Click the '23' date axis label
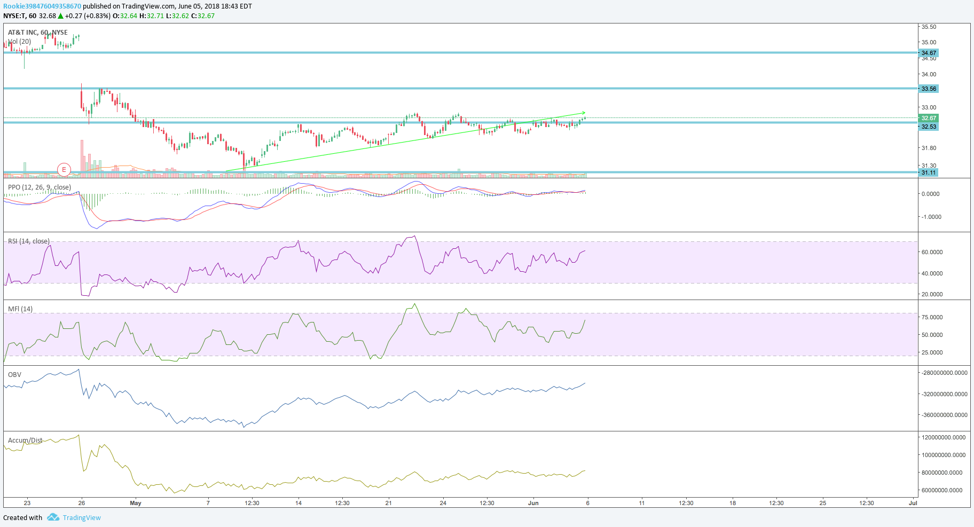Image resolution: width=974 pixels, height=527 pixels. (27, 503)
